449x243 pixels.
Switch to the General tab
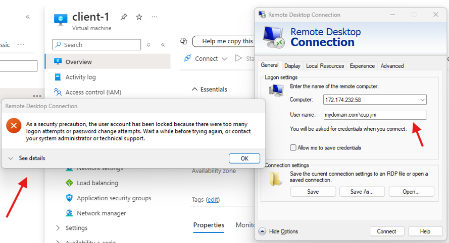pyautogui.click(x=270, y=65)
